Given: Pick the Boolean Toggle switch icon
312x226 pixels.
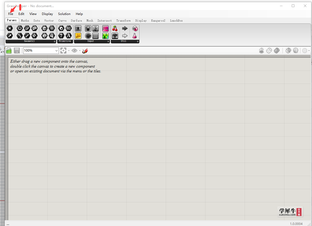Looking at the screenshot, I should point(88,28).
